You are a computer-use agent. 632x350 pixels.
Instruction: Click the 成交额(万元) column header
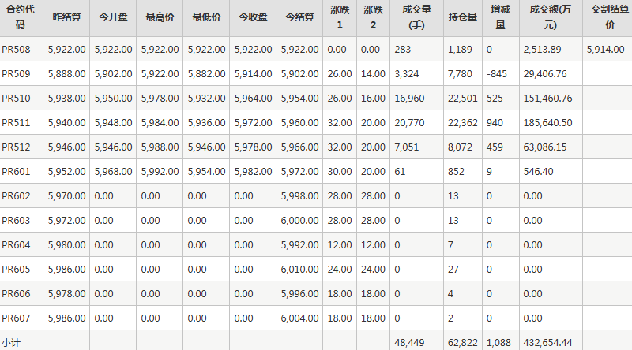click(x=551, y=17)
